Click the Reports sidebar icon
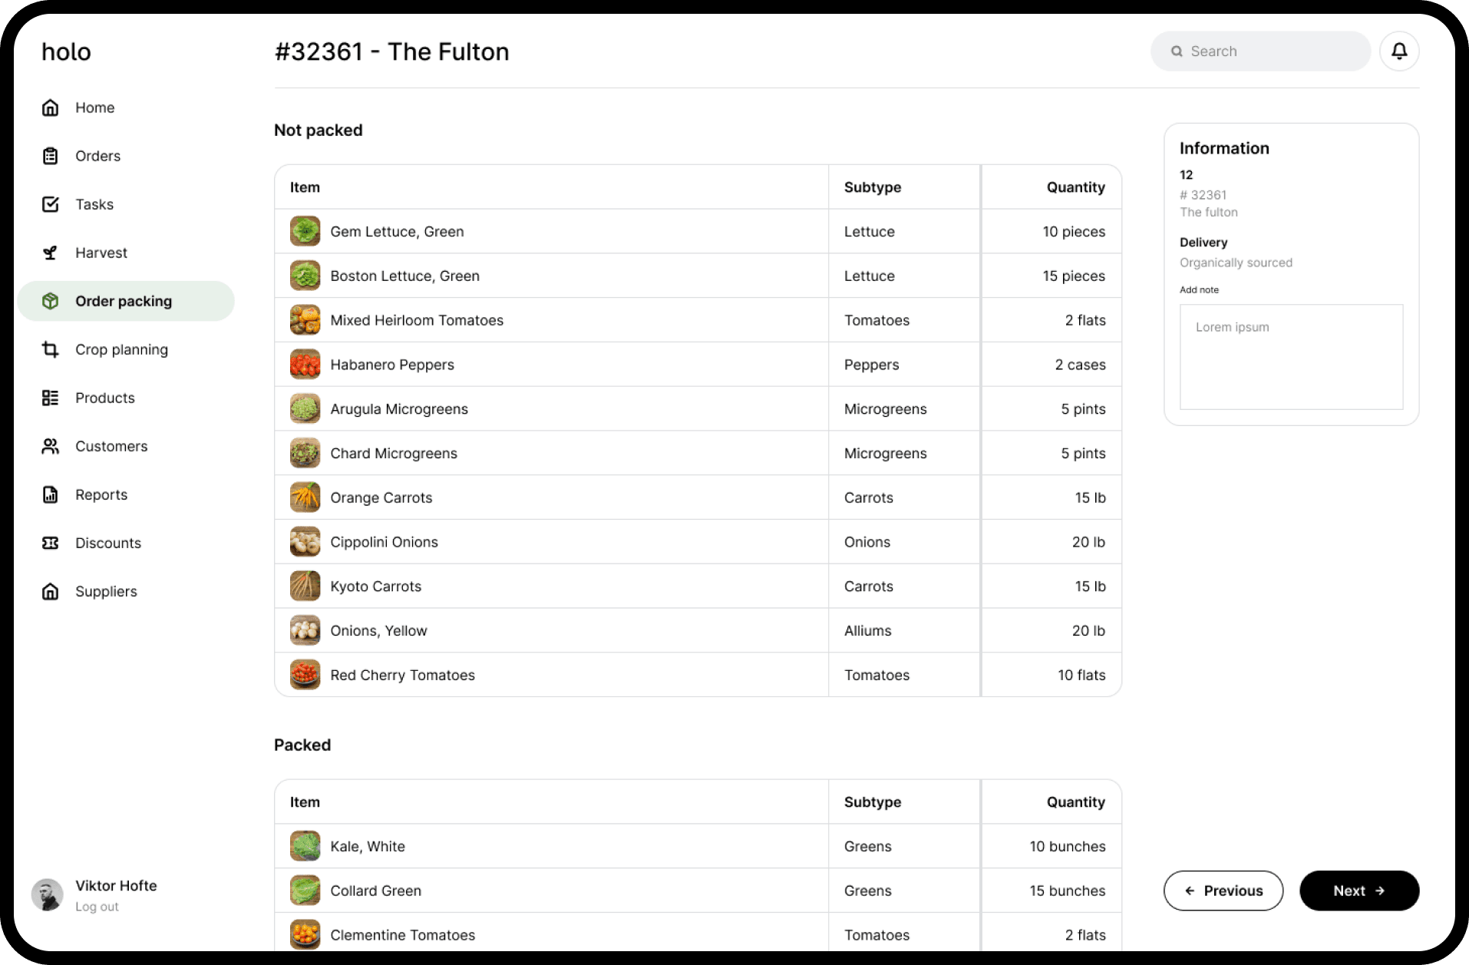The width and height of the screenshot is (1469, 965). [50, 494]
